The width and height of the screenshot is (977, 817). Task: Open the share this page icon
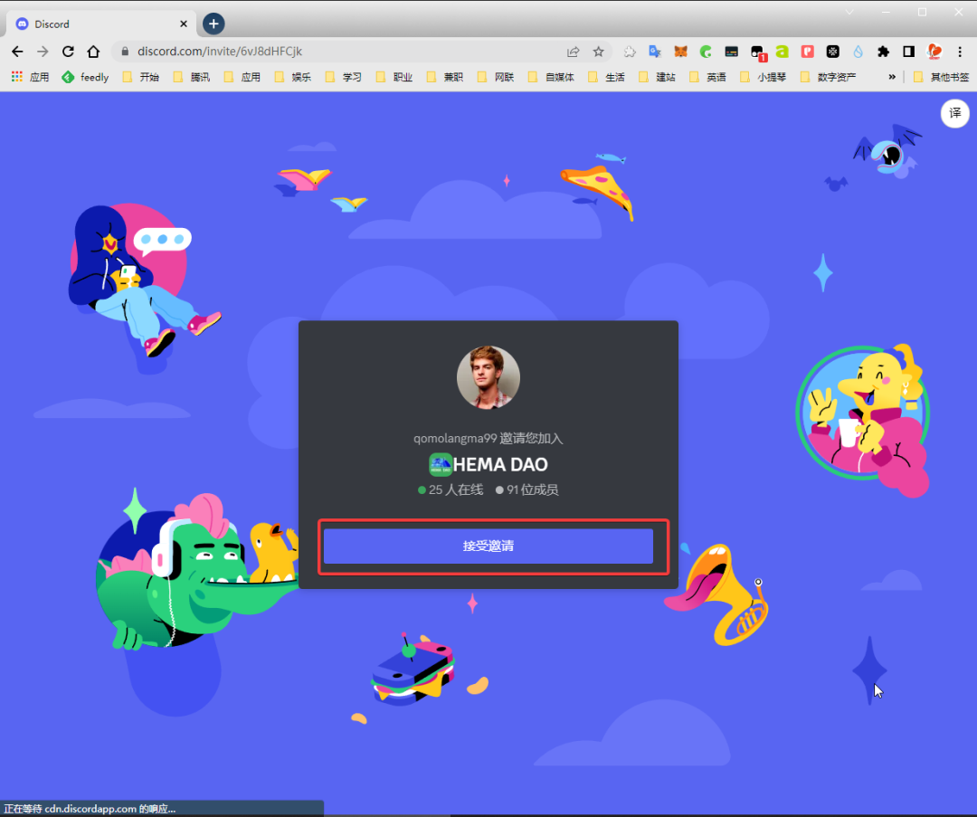[574, 52]
